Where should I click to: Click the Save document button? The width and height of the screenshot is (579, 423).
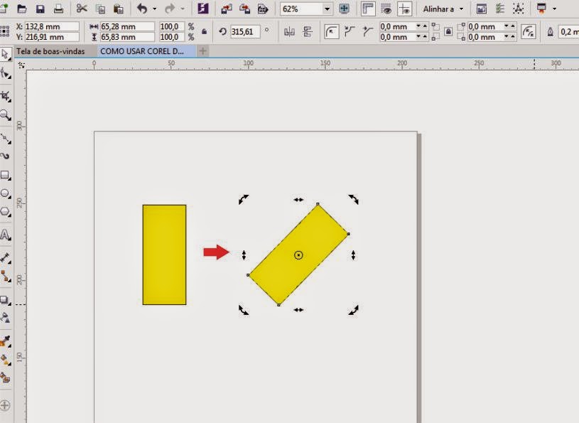click(39, 9)
